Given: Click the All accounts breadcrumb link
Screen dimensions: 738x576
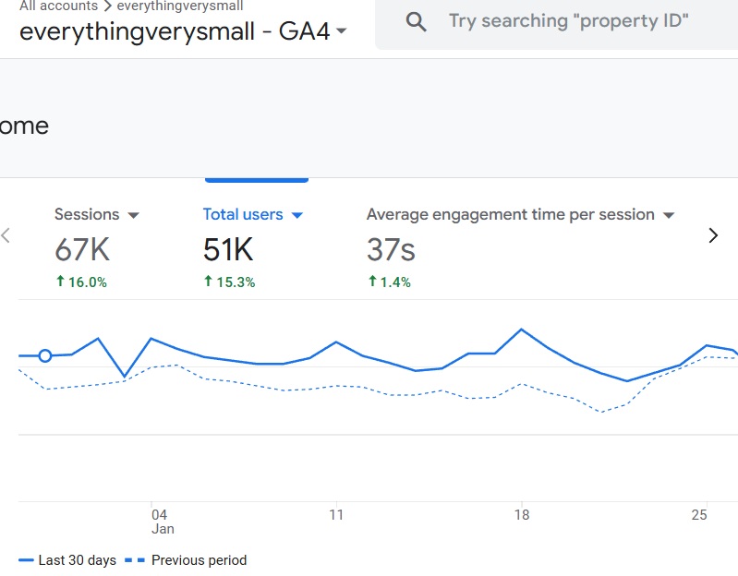Looking at the screenshot, I should click(57, 6).
